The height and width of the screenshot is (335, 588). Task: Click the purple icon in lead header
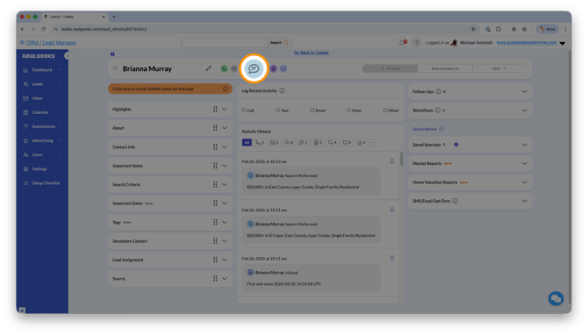pos(273,68)
